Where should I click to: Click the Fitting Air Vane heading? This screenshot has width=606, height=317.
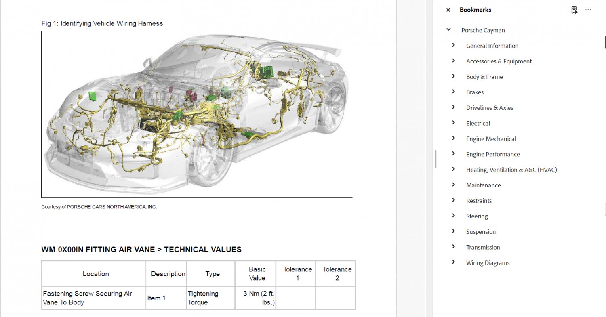point(141,250)
